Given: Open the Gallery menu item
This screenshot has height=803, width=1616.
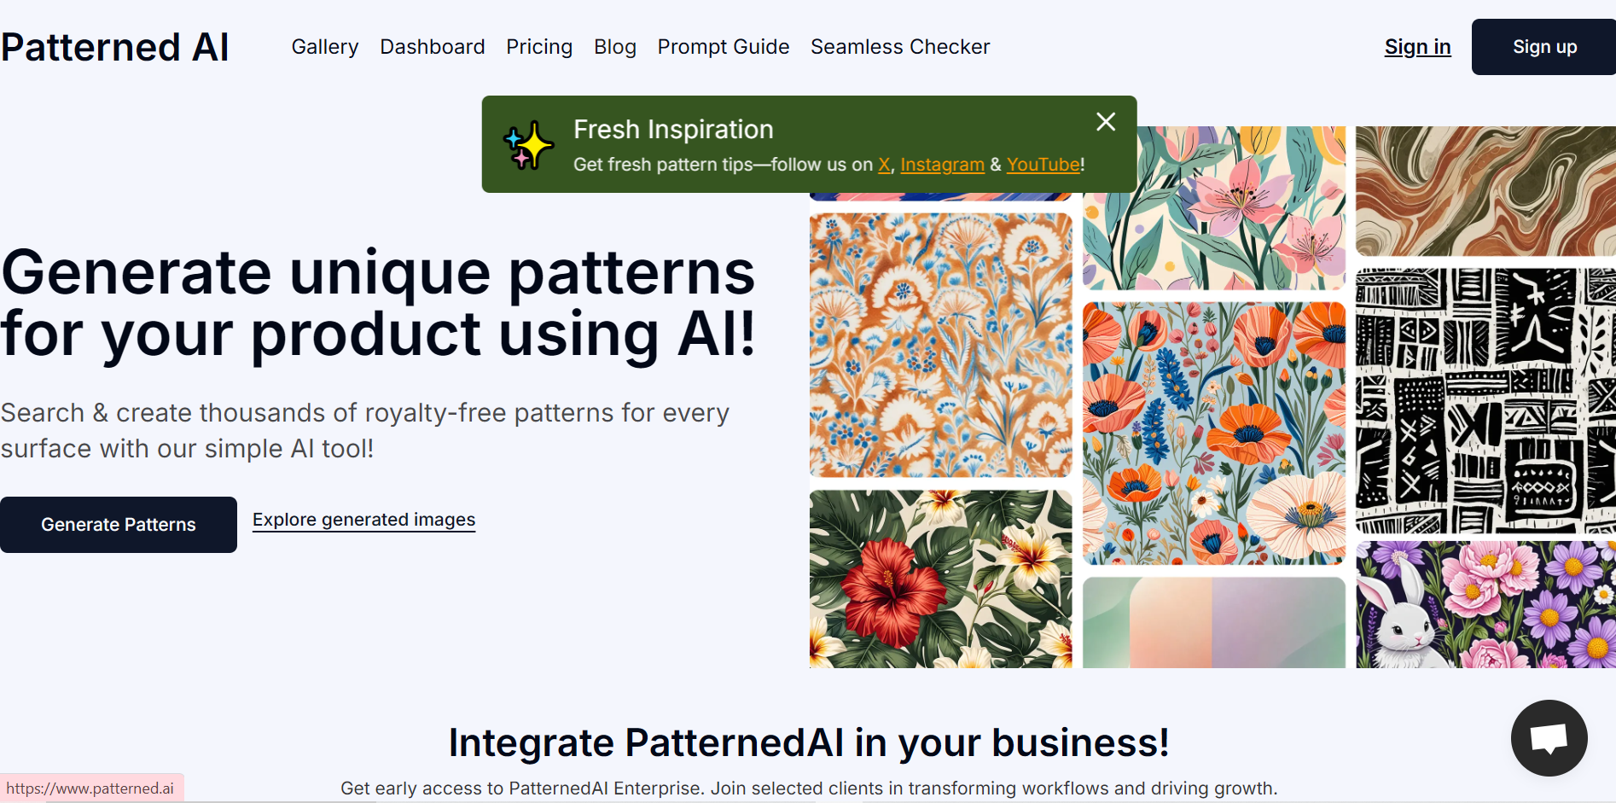Looking at the screenshot, I should pyautogui.click(x=325, y=47).
